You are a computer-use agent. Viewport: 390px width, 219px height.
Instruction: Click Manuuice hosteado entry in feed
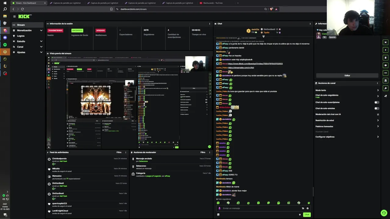(87, 177)
